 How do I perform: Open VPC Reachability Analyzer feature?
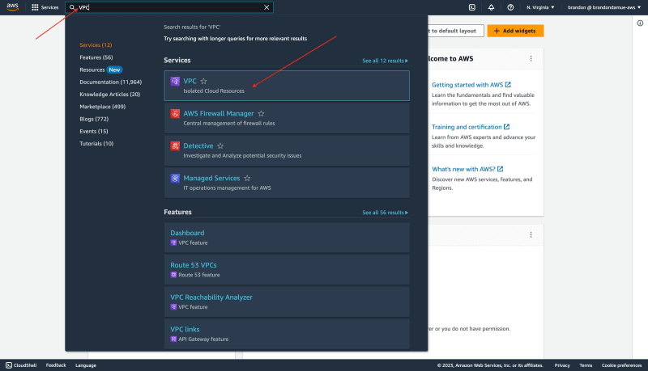point(287,301)
